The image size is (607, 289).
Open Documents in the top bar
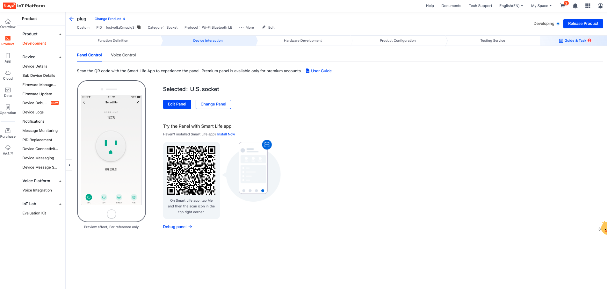click(451, 6)
